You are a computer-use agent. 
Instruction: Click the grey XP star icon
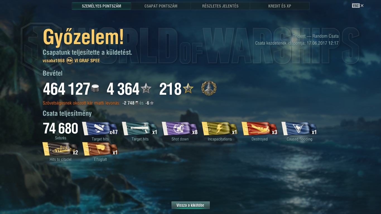[146, 89]
